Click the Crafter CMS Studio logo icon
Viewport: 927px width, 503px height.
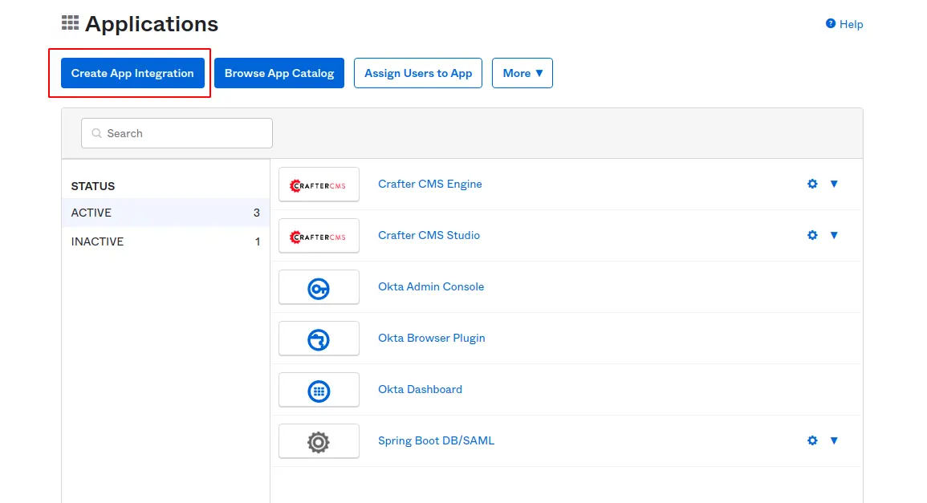319,236
